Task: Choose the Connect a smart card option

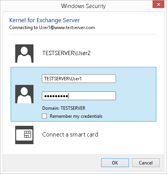Action: 70,135
